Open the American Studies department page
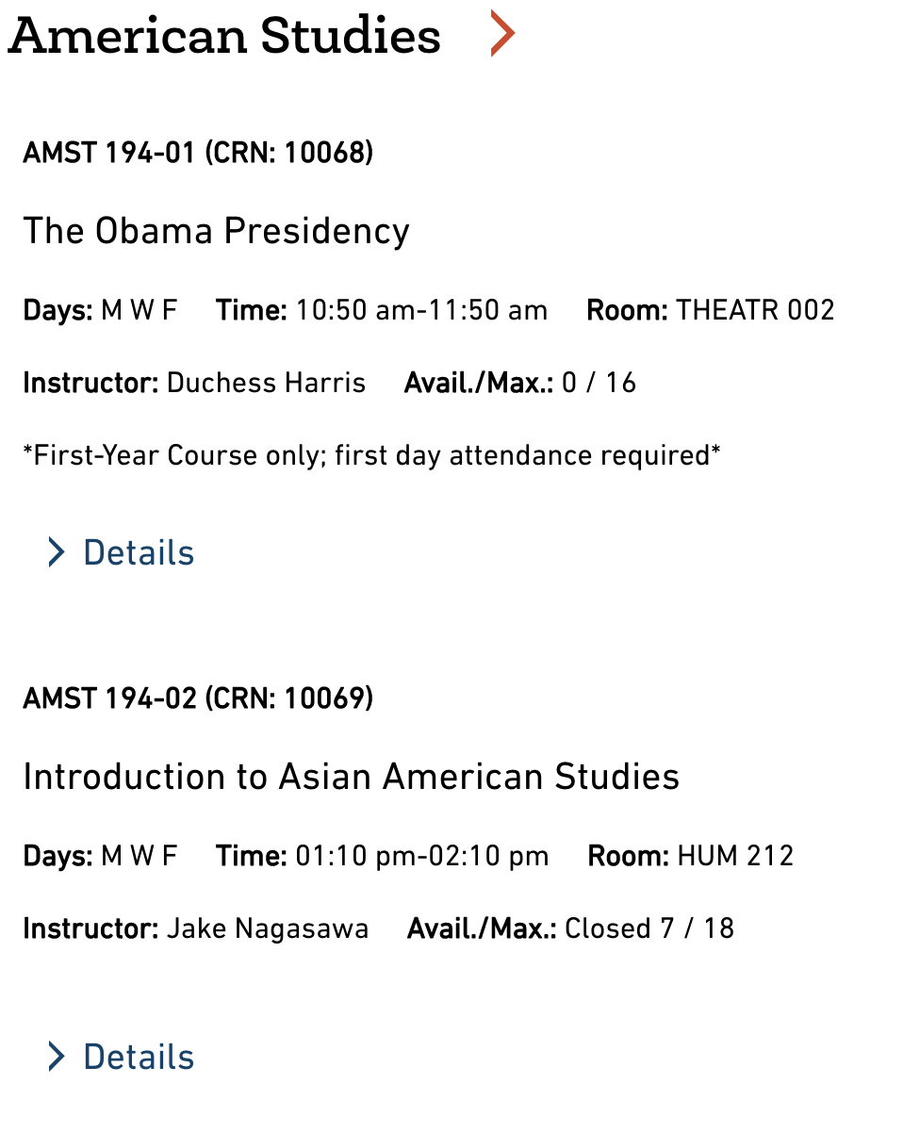 click(226, 36)
